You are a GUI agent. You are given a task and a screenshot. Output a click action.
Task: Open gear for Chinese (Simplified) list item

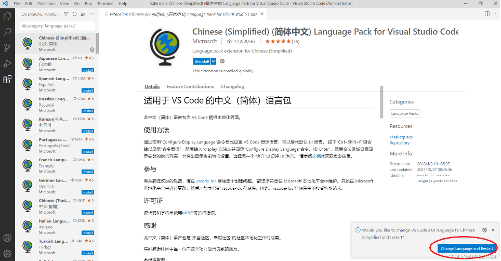click(x=92, y=49)
